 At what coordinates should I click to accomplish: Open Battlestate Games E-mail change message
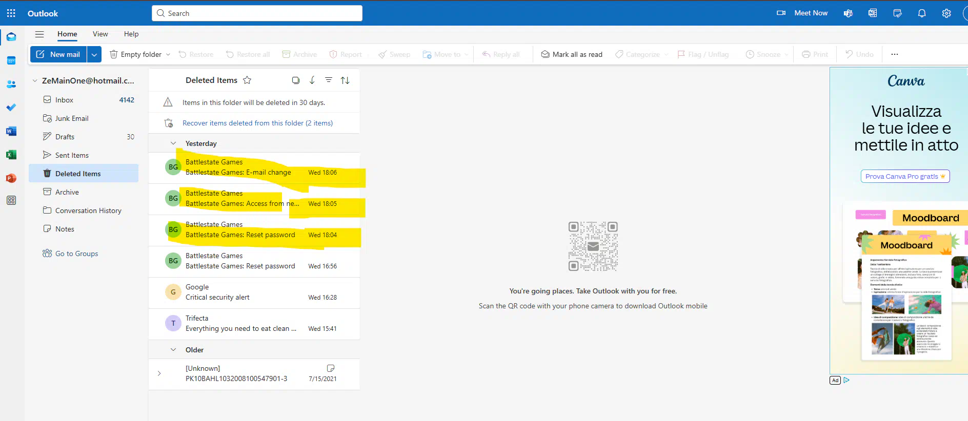pyautogui.click(x=254, y=167)
